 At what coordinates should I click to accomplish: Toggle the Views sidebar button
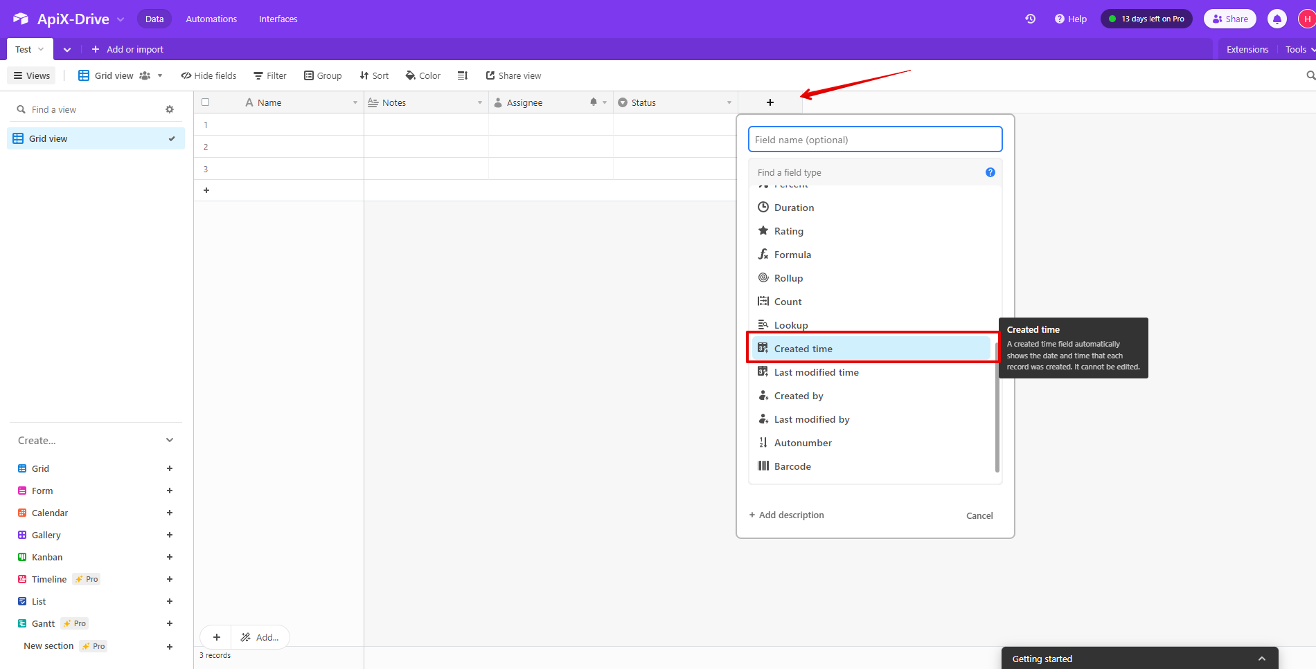tap(31, 75)
